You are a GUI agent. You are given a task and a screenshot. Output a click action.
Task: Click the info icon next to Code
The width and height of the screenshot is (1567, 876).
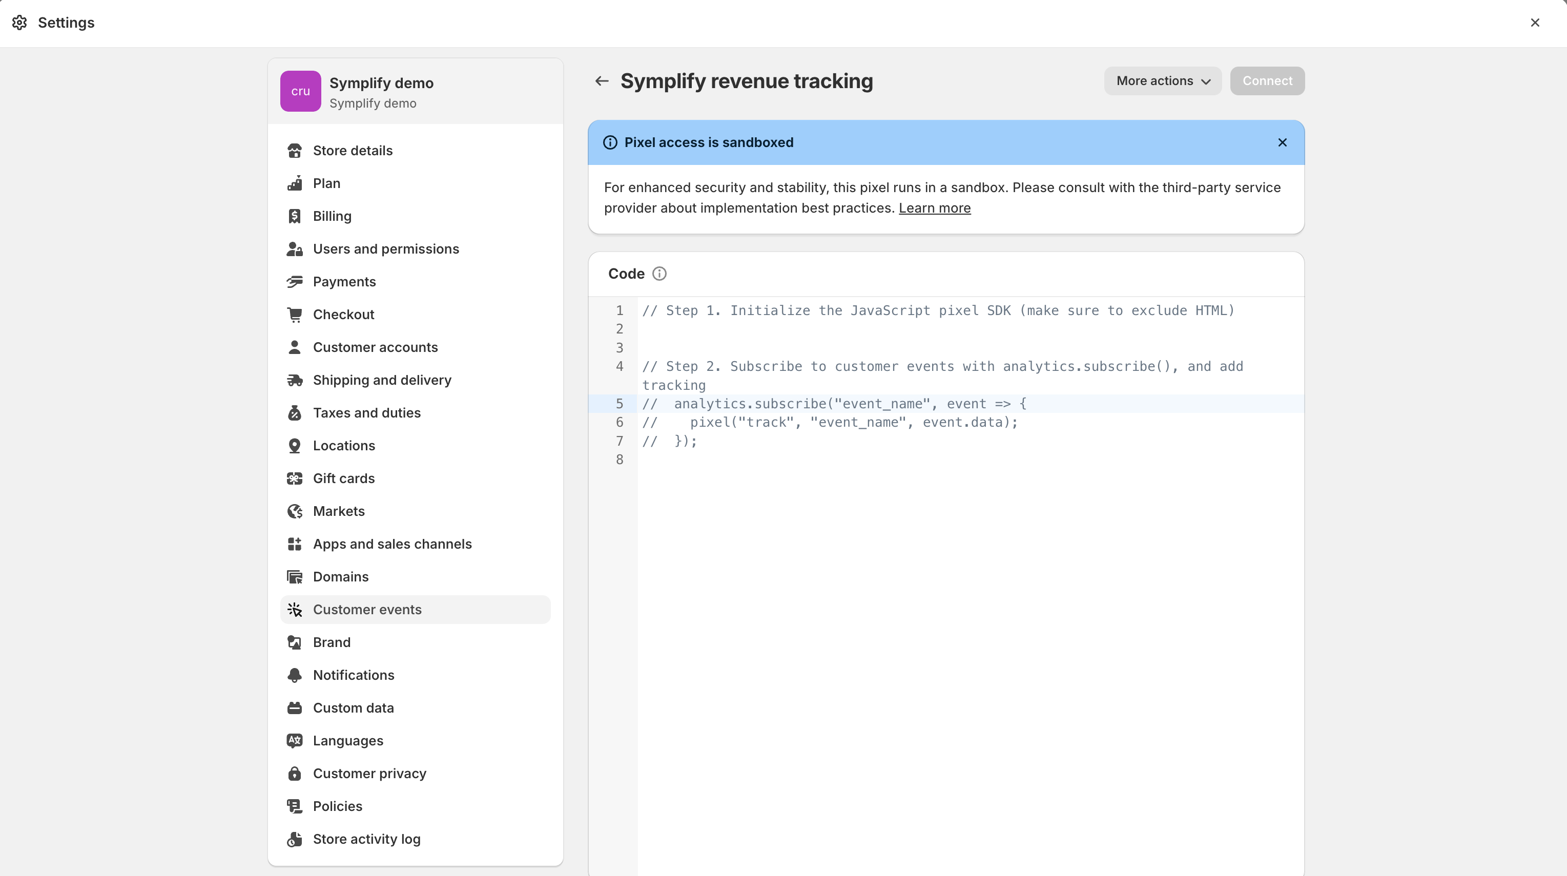coord(659,274)
